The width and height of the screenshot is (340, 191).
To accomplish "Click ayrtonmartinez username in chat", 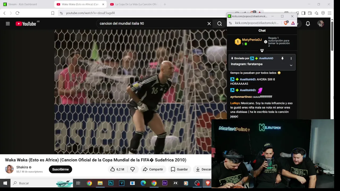I will (x=241, y=97).
